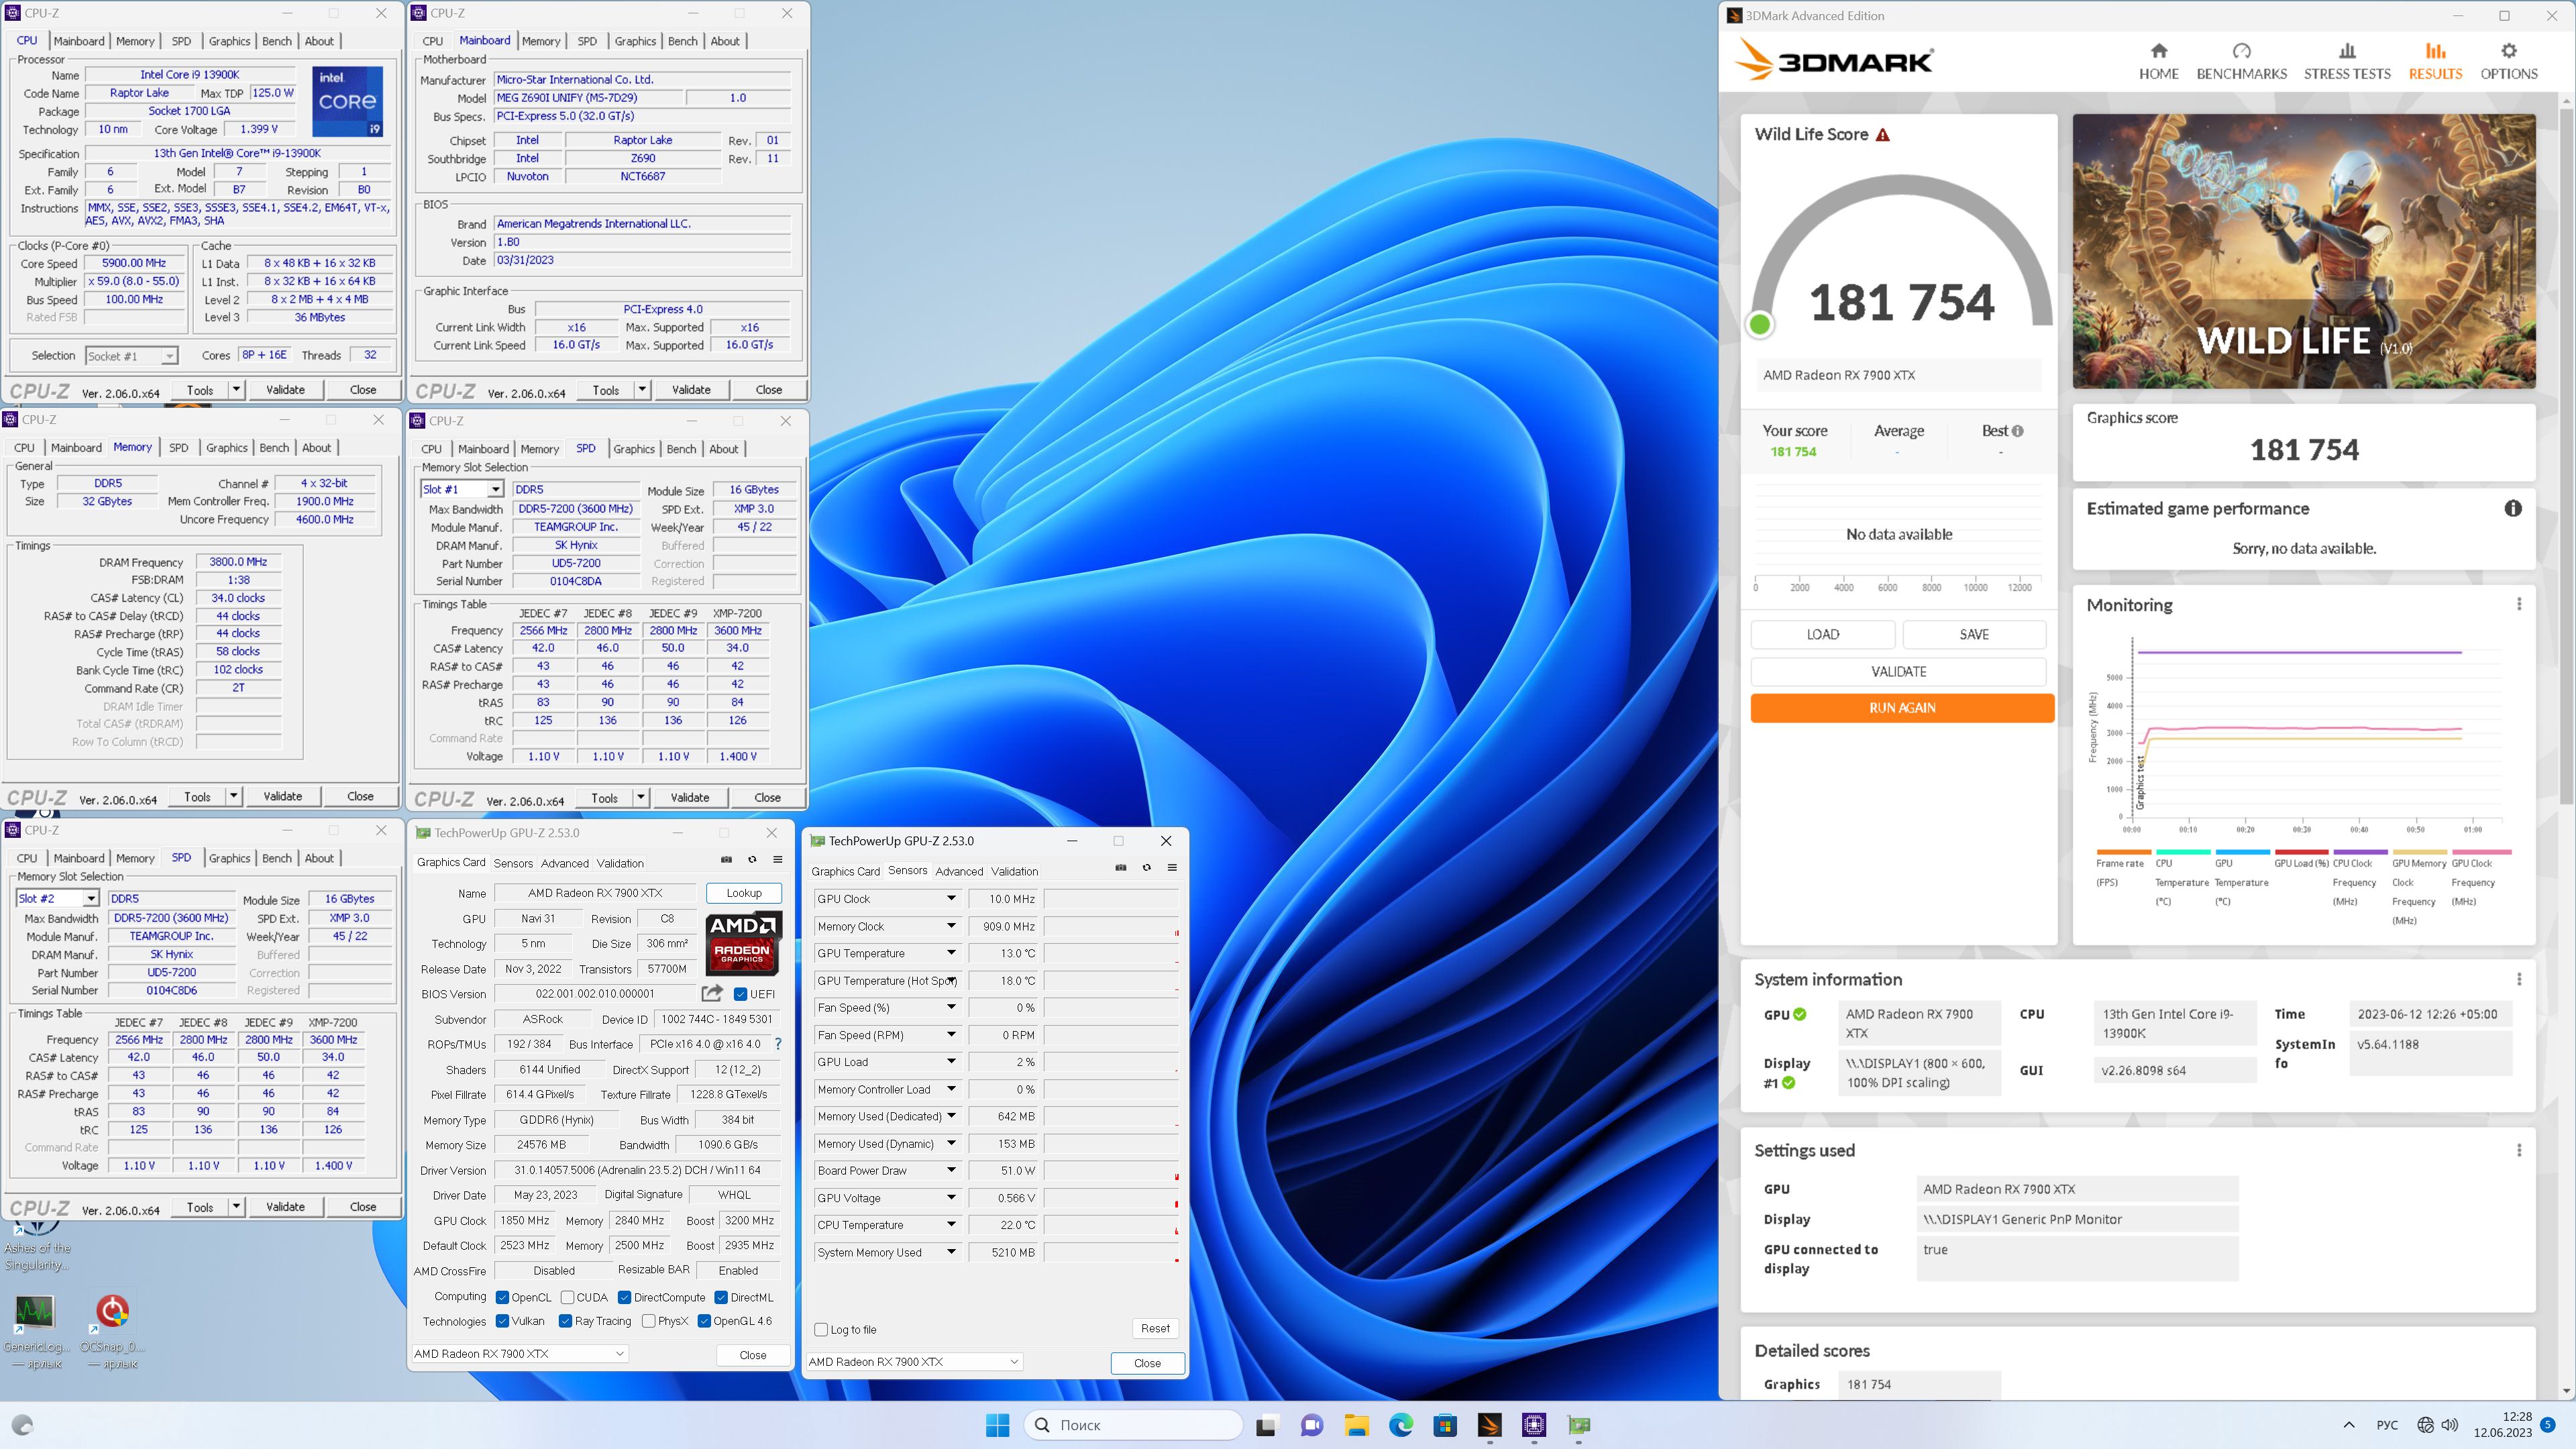2576x1449 pixels.
Task: Open hamburger menu in GPU-Z Sensors window
Action: [x=1172, y=867]
